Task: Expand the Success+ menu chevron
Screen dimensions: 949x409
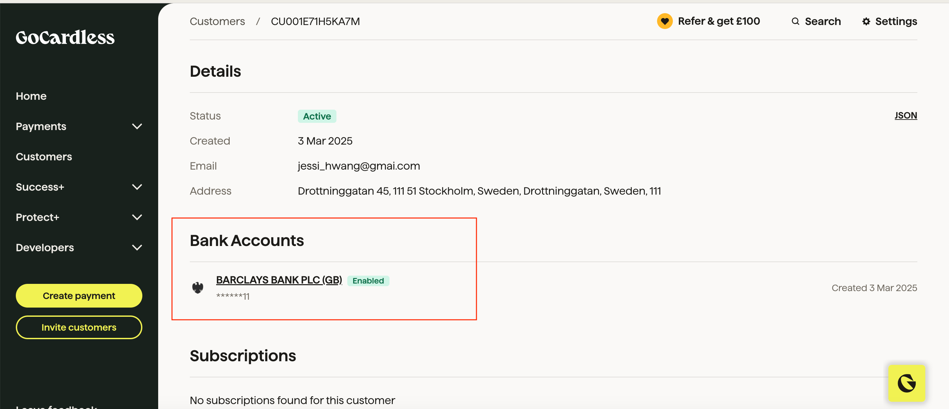Action: point(137,187)
